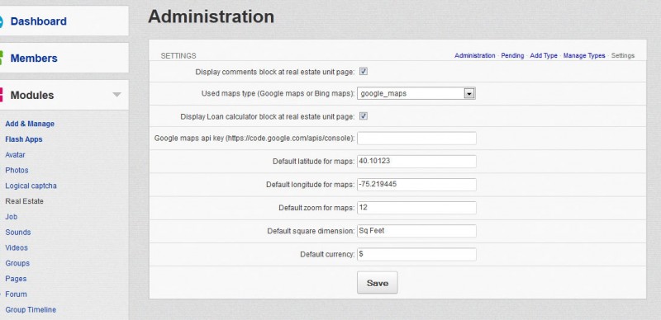
Task: Save the settings
Action: click(378, 283)
